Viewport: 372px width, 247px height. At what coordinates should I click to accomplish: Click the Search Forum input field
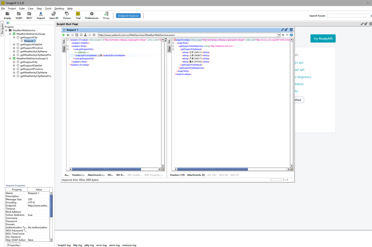[349, 16]
